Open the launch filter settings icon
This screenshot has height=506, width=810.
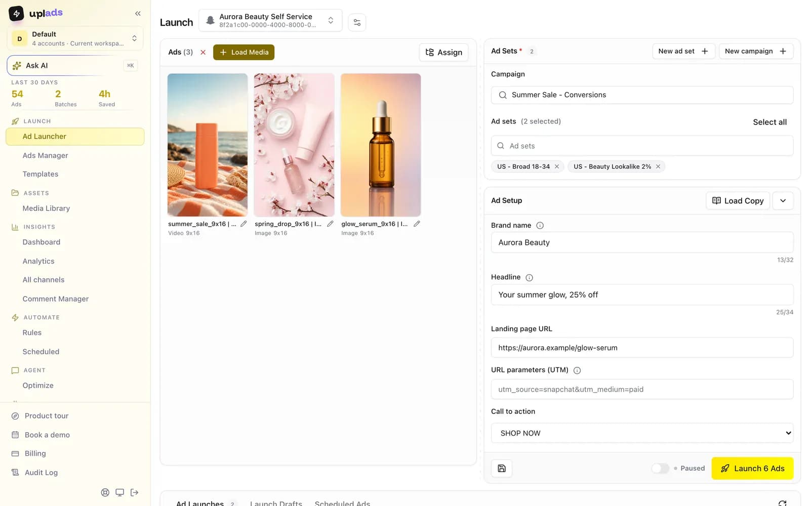[x=357, y=22]
